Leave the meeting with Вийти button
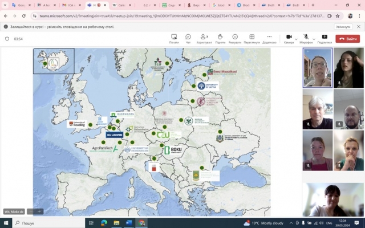365x228 pixels. click(347, 39)
